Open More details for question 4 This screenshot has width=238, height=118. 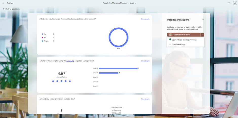coord(145,99)
